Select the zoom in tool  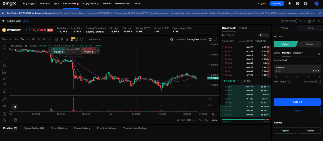pyautogui.click(x=4, y=106)
